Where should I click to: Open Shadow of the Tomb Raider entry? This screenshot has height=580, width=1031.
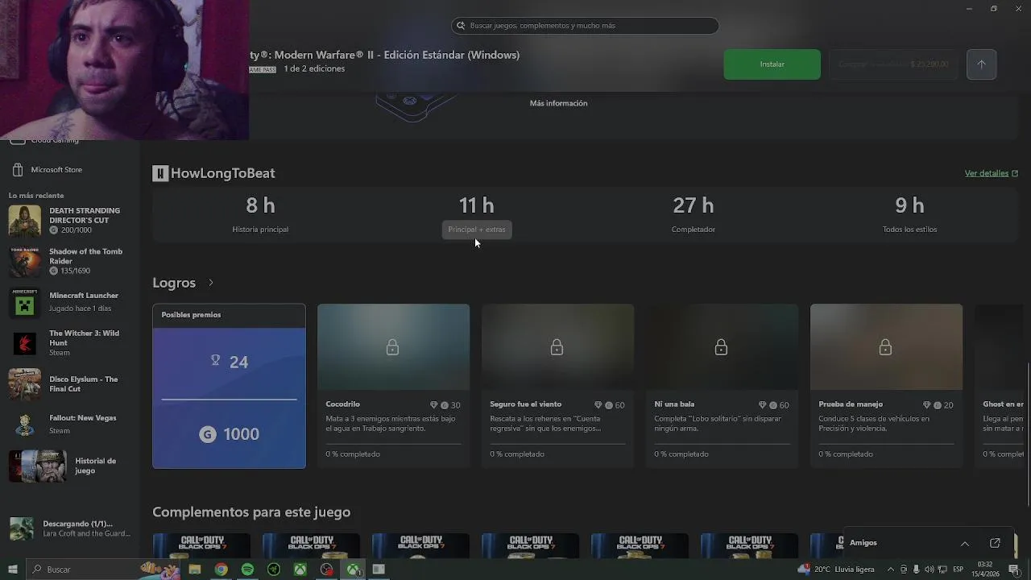[x=69, y=261]
